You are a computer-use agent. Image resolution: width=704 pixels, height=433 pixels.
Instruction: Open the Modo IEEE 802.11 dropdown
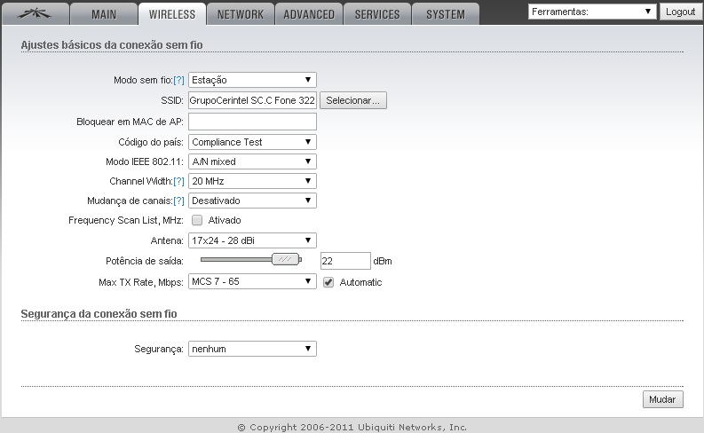pyautogui.click(x=252, y=161)
